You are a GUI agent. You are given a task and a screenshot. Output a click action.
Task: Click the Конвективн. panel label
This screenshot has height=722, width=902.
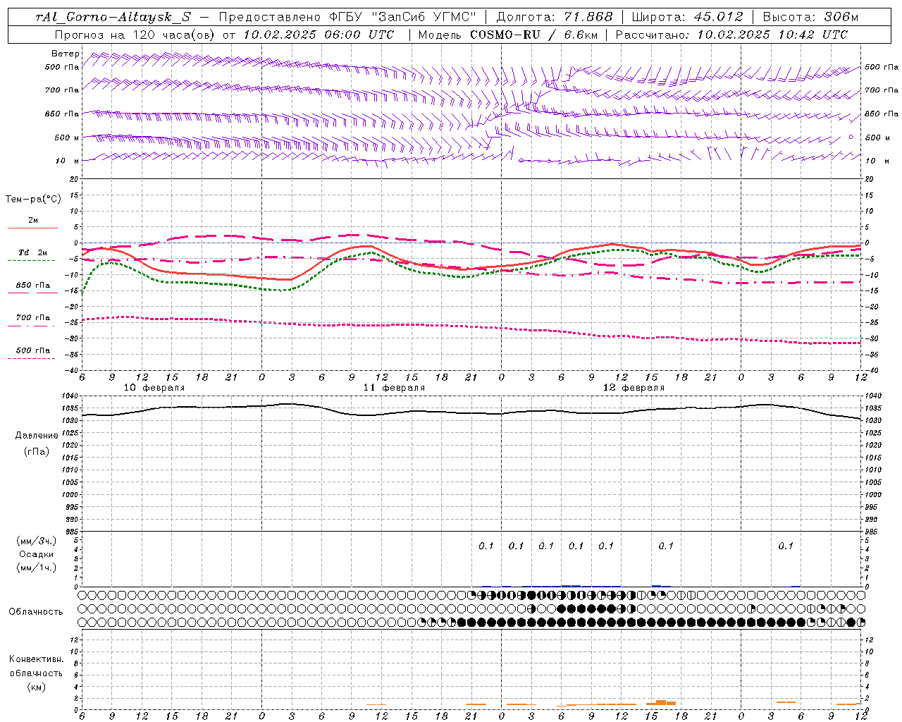tap(36, 659)
